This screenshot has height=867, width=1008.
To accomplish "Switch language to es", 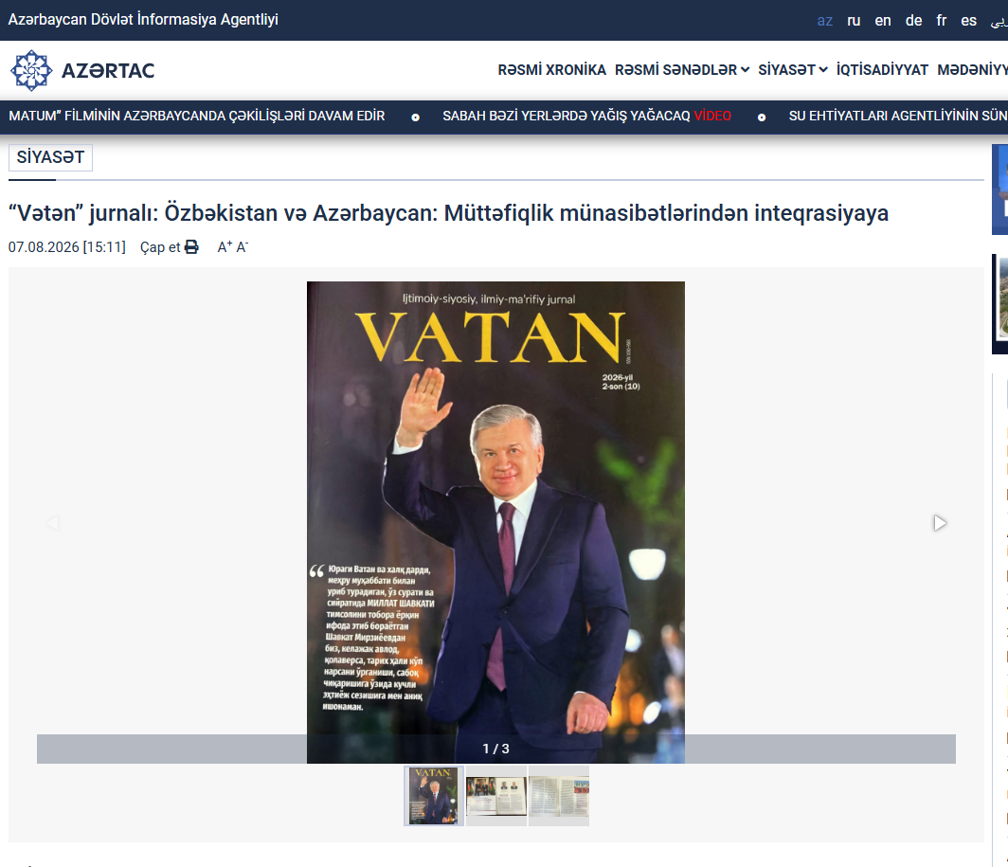I will (x=969, y=21).
